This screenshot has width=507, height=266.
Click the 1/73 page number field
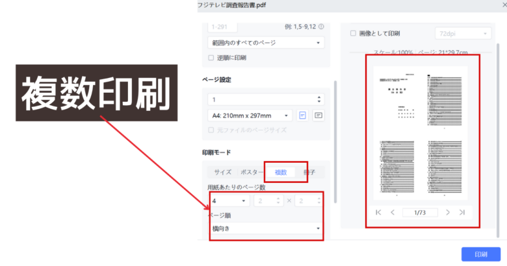[x=419, y=212]
